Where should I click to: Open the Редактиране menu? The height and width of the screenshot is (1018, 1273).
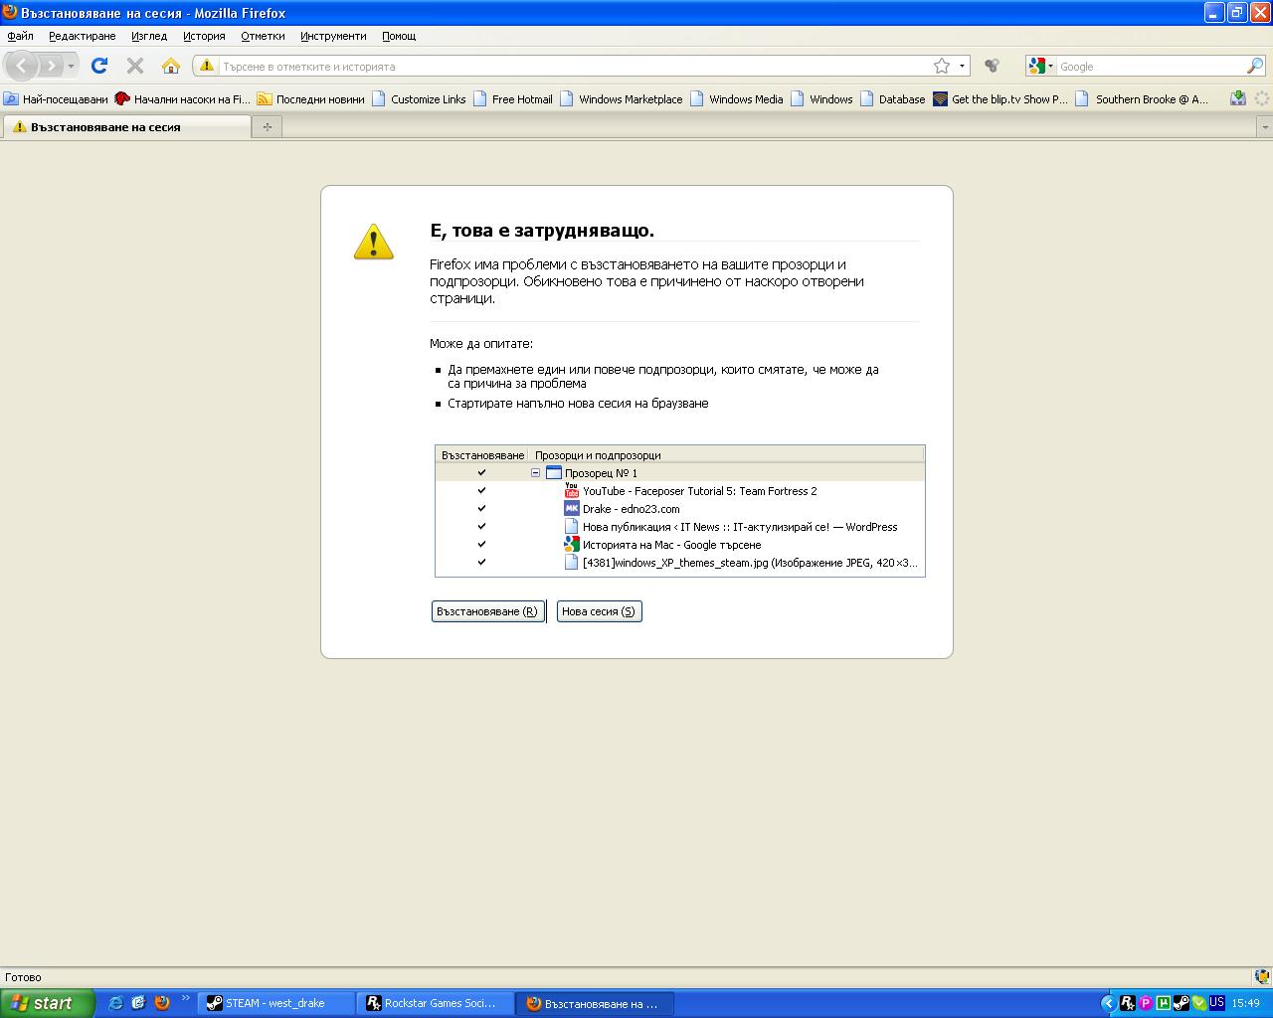coord(82,36)
